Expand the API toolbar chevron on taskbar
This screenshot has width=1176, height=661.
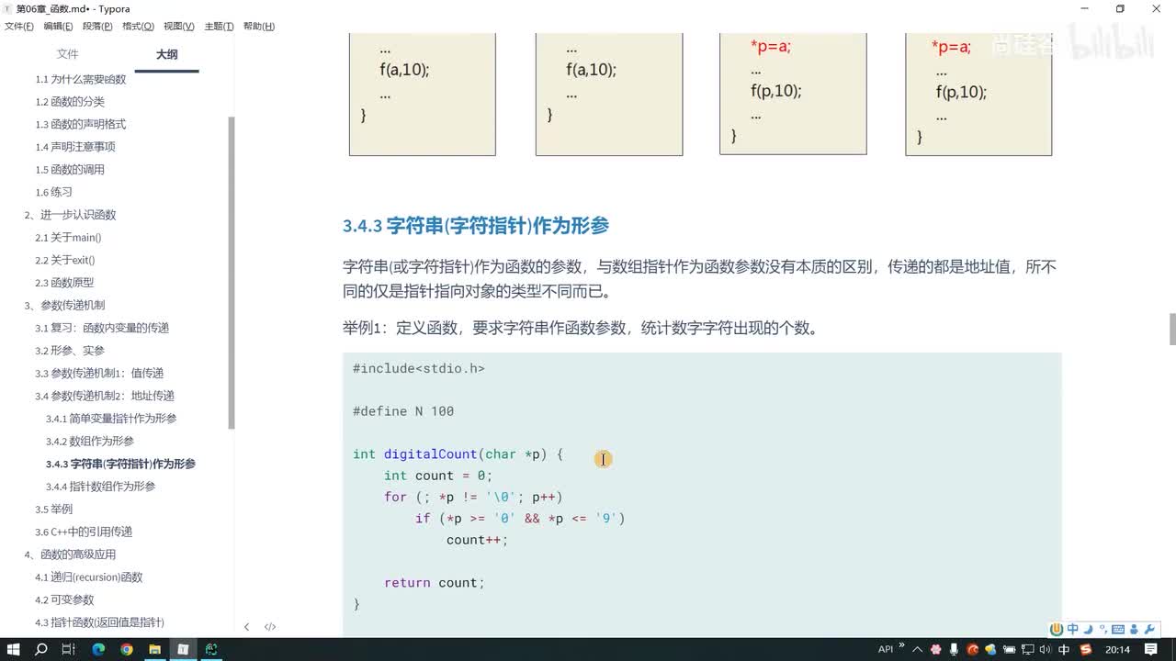click(x=901, y=644)
